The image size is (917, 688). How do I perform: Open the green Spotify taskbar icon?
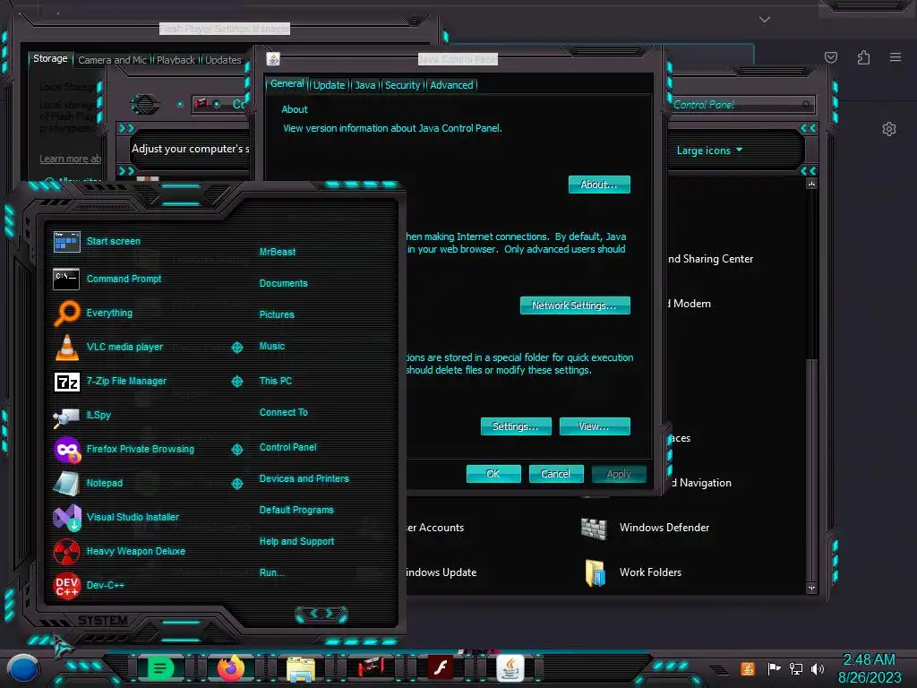[x=160, y=667]
